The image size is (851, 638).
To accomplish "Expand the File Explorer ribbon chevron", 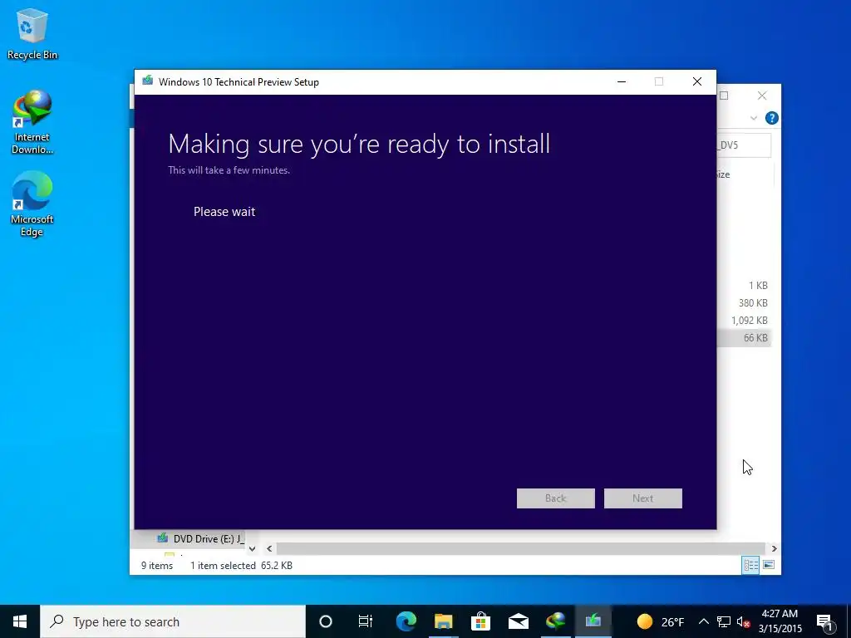I will coord(753,118).
